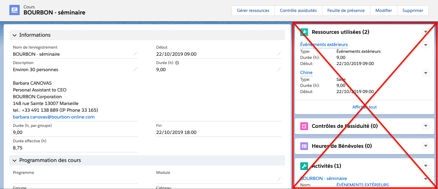Click the Activités wrench icon
The height and width of the screenshot is (189, 438).
(x=304, y=166)
